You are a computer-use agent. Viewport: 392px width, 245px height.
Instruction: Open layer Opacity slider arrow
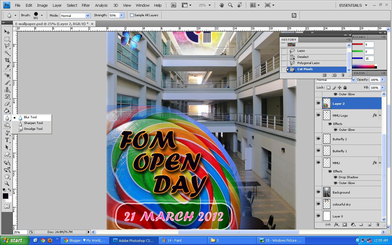coord(382,80)
